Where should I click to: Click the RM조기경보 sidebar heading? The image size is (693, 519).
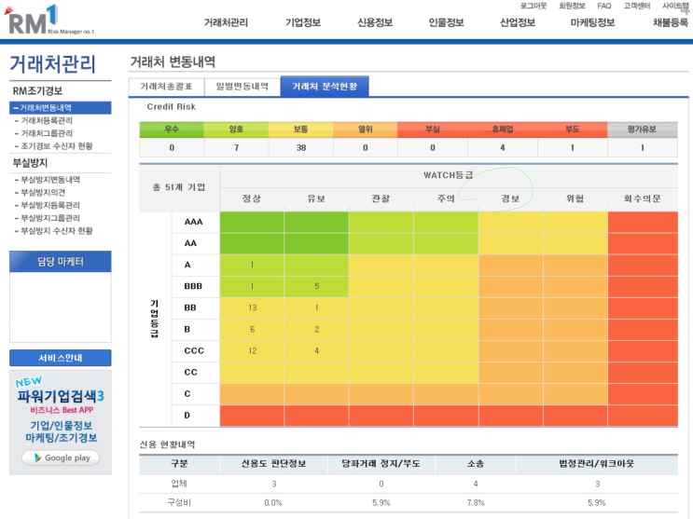click(x=37, y=91)
